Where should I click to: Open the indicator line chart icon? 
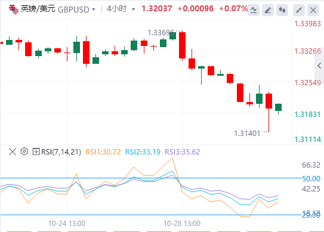click(x=254, y=10)
